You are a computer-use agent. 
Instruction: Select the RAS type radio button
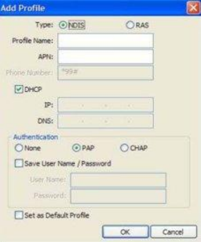tap(130, 25)
